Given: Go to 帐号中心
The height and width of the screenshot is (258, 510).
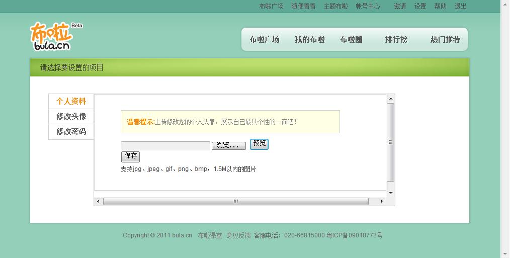Looking at the screenshot, I should pos(368,6).
